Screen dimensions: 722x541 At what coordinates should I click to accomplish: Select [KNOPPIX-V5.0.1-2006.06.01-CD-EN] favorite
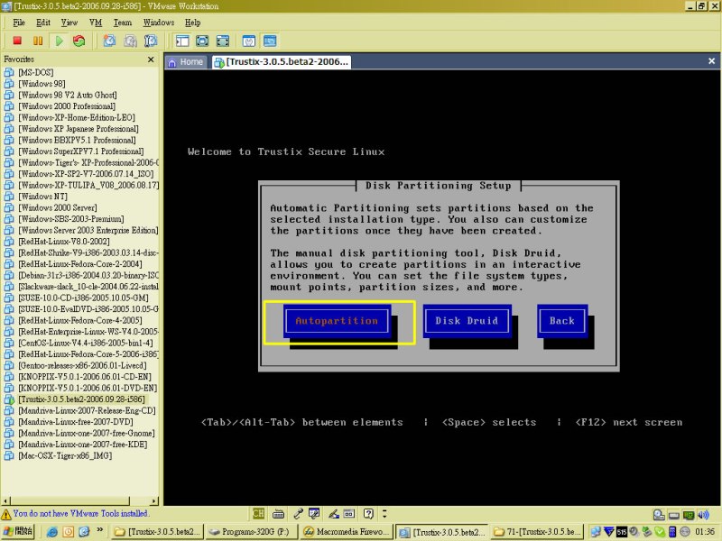tap(85, 377)
